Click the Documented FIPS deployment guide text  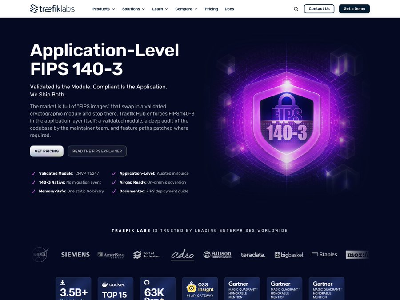click(x=154, y=191)
